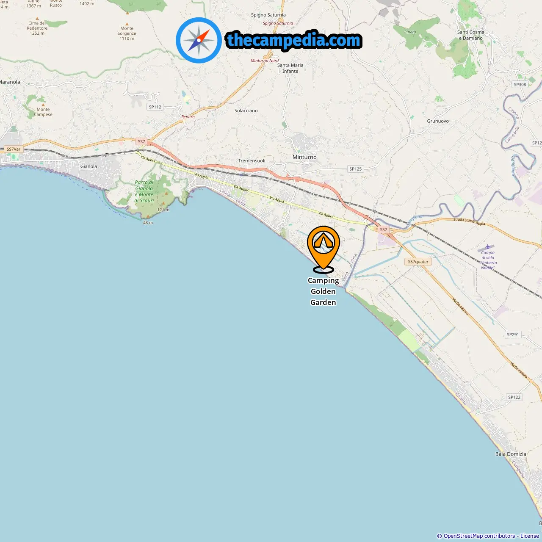
Task: Click Parco di Gianola e Monte di Scauri
Action: 144,191
